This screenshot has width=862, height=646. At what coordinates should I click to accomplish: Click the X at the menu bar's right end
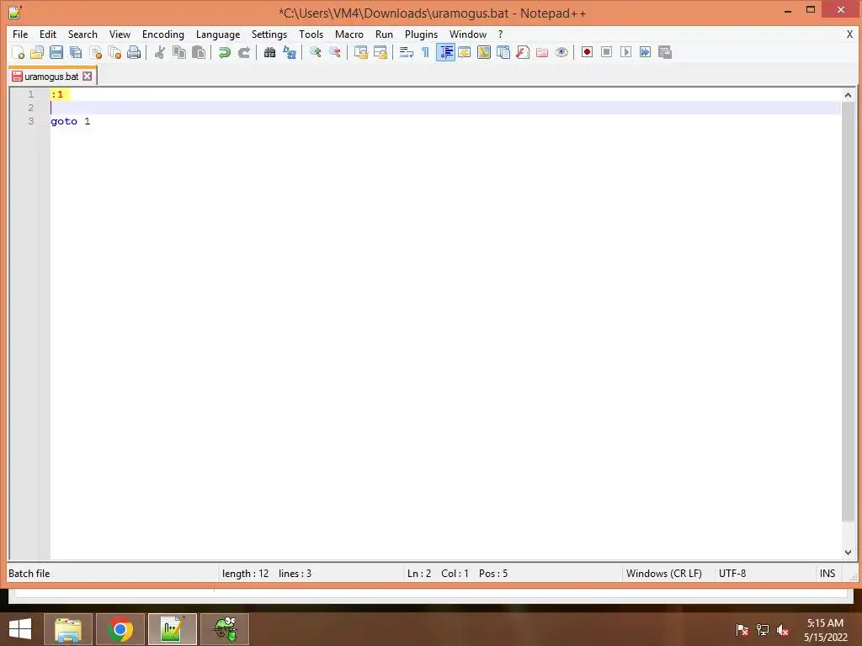[849, 34]
